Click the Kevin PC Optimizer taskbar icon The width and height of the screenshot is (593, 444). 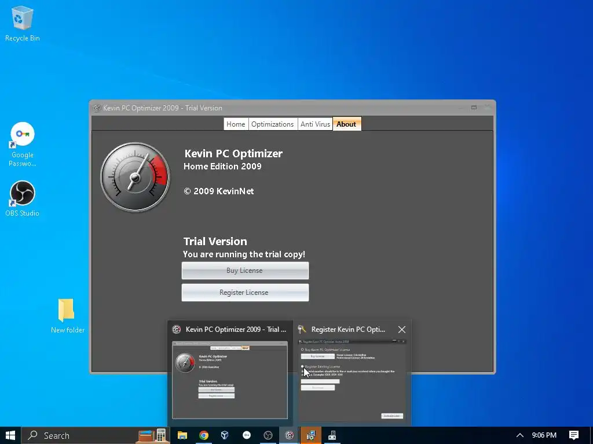(290, 435)
